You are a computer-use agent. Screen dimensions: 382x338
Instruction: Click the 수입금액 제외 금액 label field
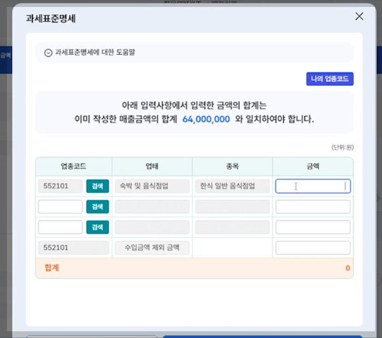tap(152, 248)
